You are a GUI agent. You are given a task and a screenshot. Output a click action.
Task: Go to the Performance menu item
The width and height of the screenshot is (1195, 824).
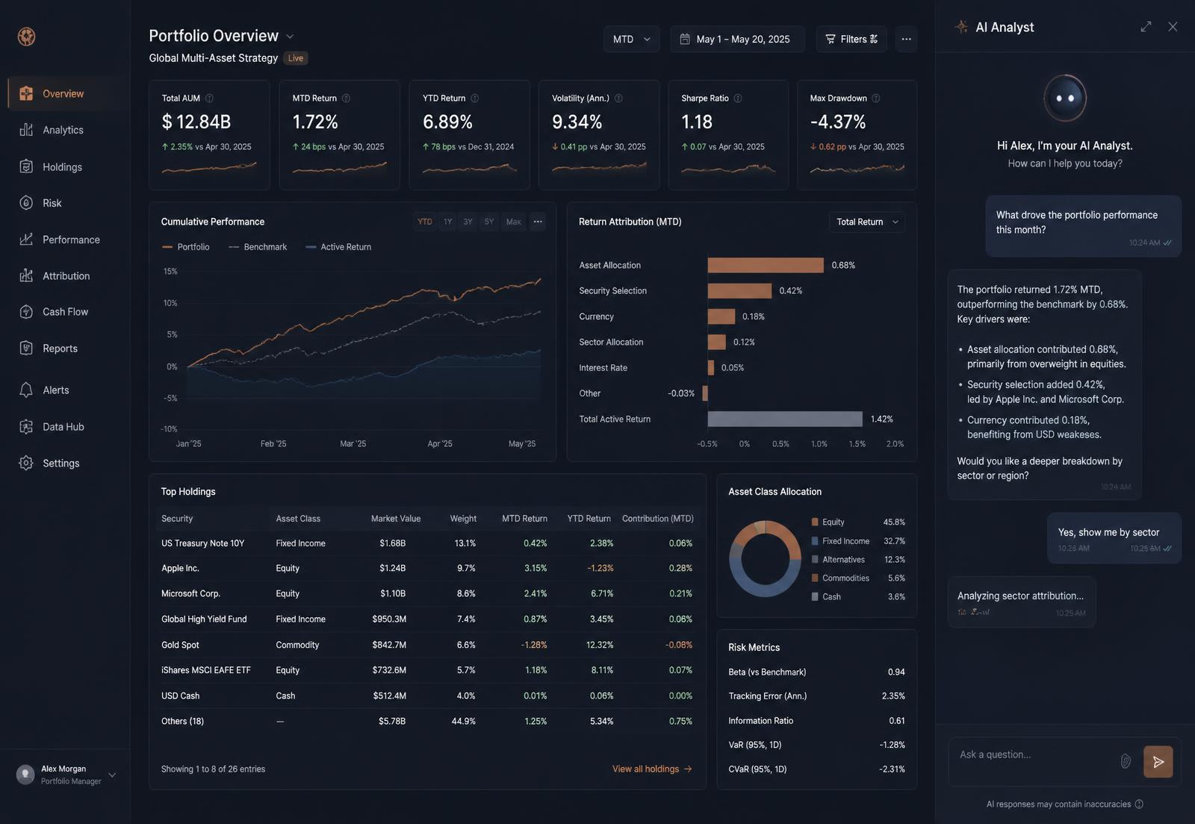(x=71, y=240)
